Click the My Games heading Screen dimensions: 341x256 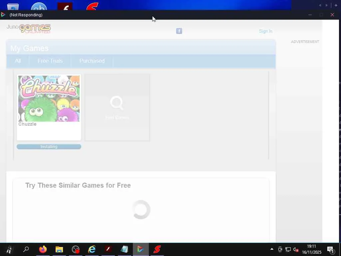[x=29, y=48]
